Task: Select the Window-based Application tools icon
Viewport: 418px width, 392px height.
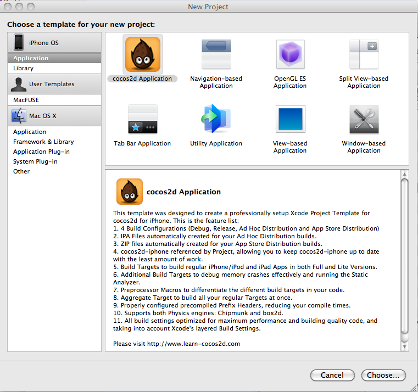Action: point(364,119)
